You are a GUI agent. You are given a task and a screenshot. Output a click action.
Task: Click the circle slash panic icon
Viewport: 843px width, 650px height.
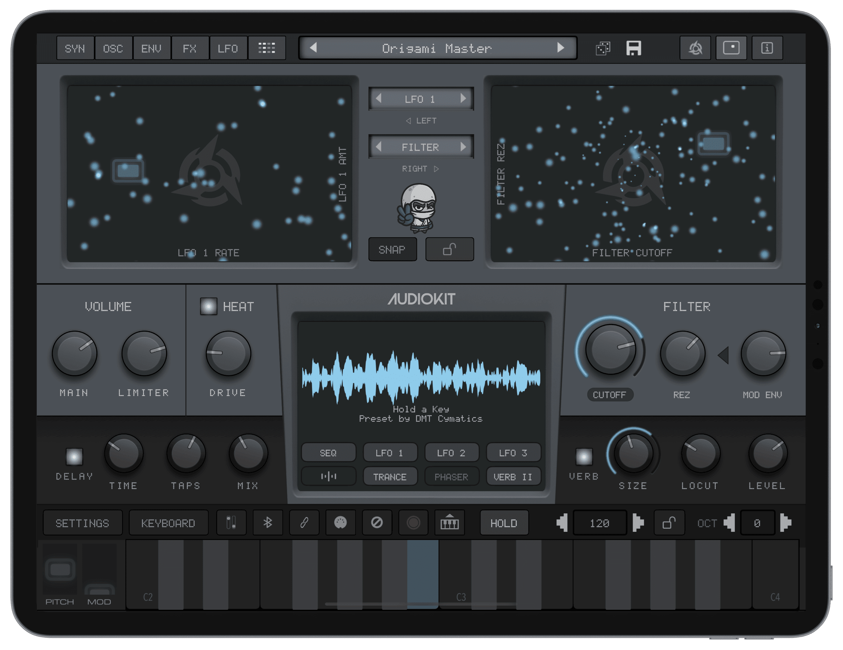click(377, 523)
